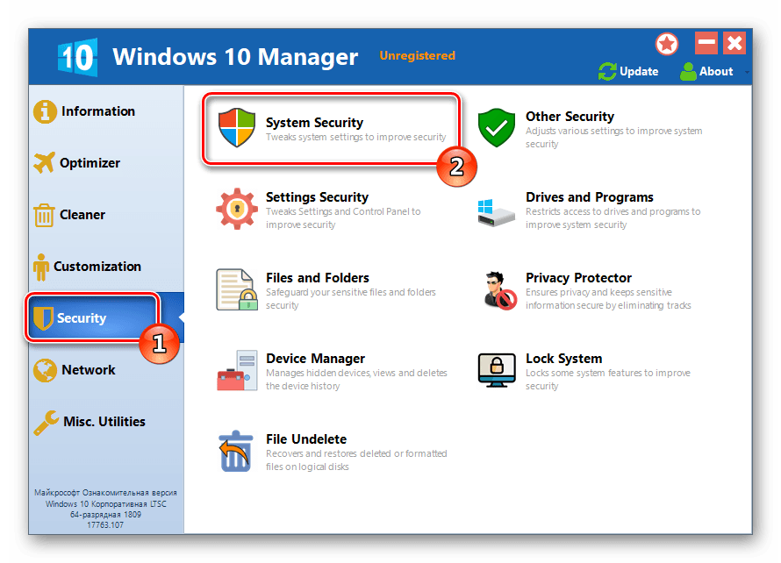Screen dimensions: 781x563
Task: Close the Windows 10 Manager window
Action: (x=734, y=43)
